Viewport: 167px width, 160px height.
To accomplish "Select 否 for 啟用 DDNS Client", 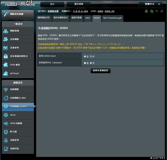I will 91,56.
